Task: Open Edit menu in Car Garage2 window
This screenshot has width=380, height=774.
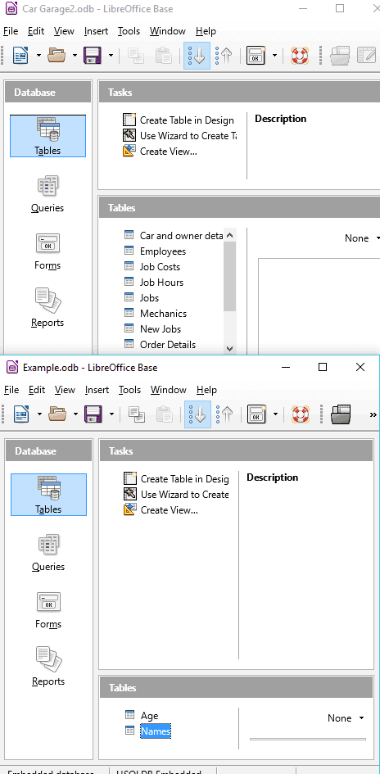Action: point(35,31)
